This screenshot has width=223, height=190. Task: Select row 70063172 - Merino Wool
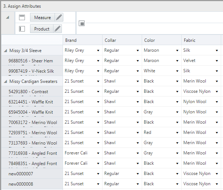point(32,122)
